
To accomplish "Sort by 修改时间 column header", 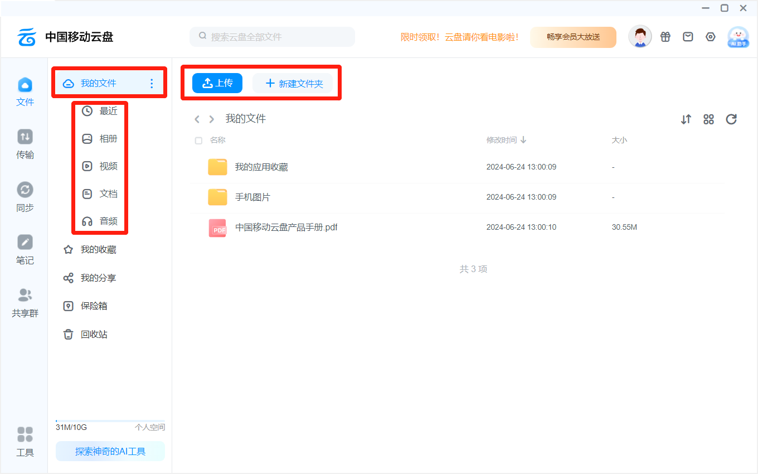I will (x=506, y=140).
